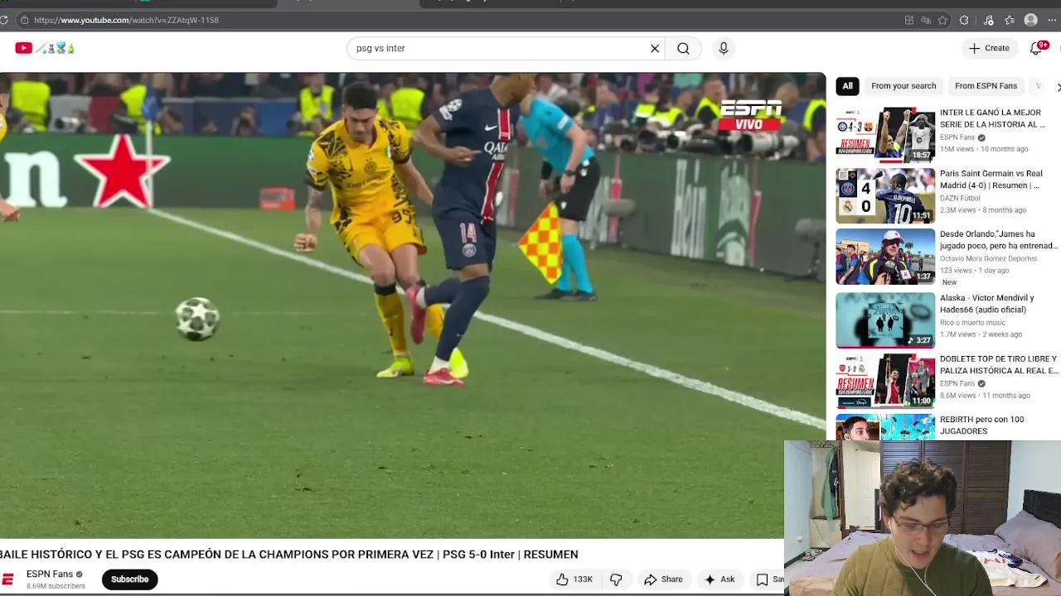Open title "DOBLETE TOP DE TIRO LIBRE"
Viewport: 1061px width, 596px height.
(999, 365)
